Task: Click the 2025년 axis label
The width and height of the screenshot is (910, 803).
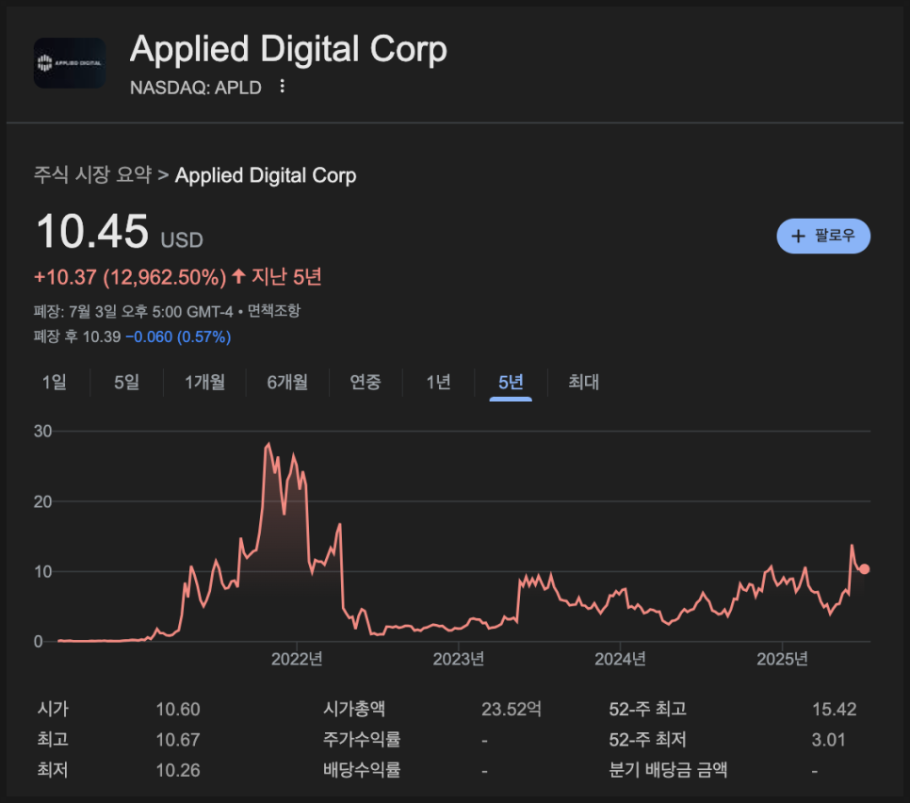Action: pyautogui.click(x=782, y=659)
